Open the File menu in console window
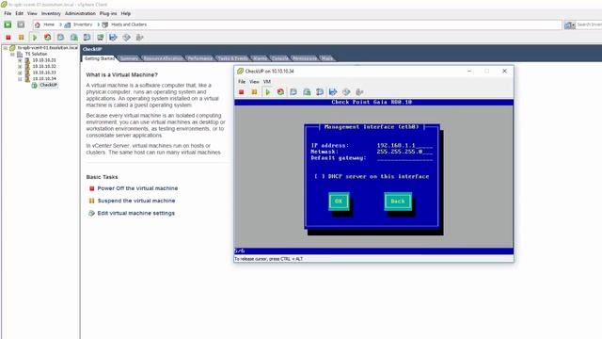Screen dimensions: 602x339 click(242, 82)
